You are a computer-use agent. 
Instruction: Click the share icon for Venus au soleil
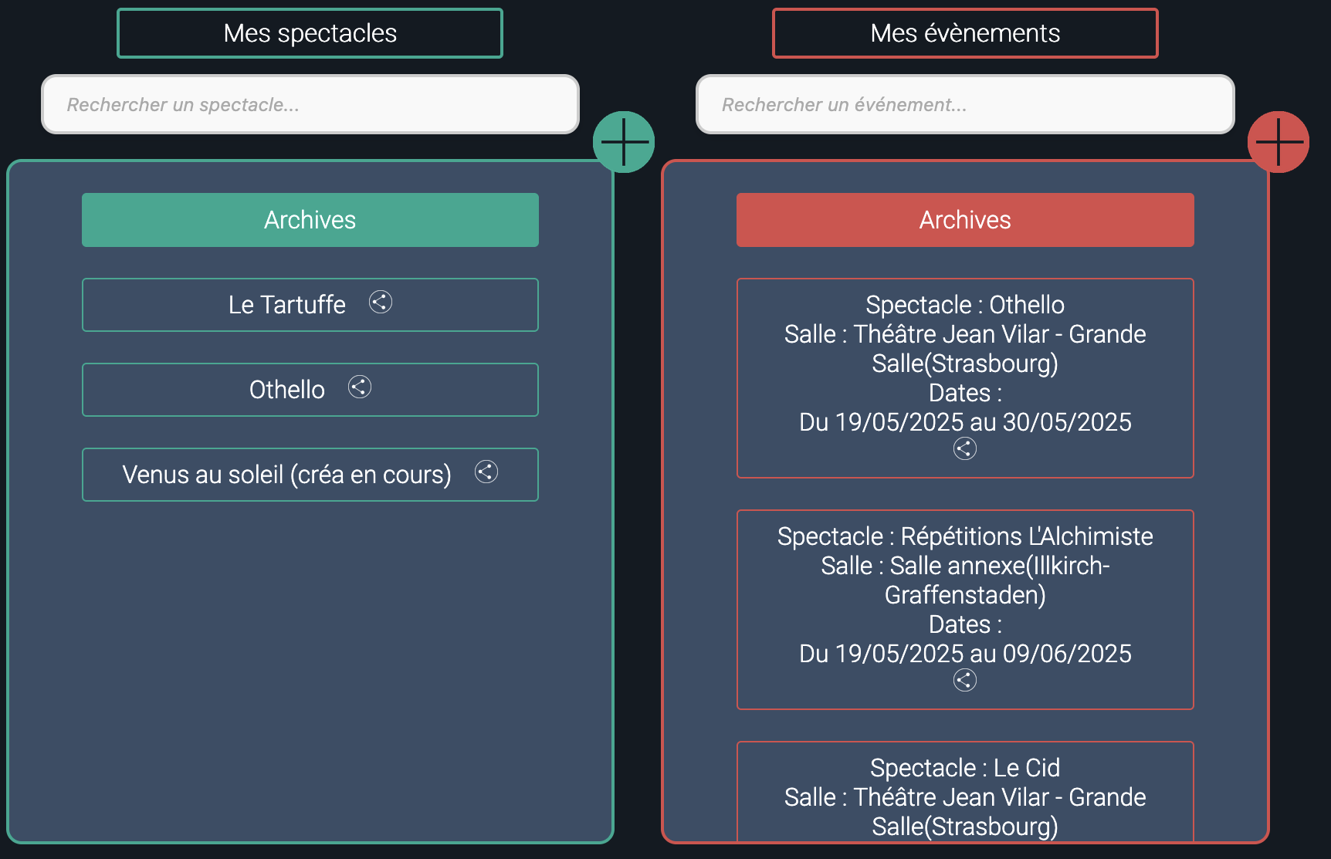pyautogui.click(x=486, y=472)
